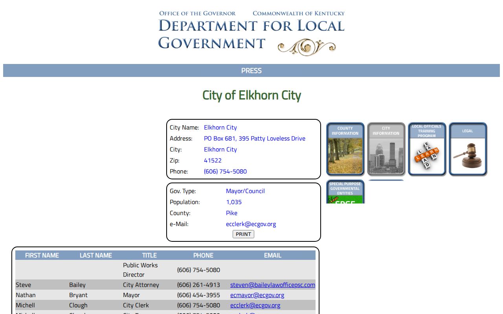
Task: Click first name Nathan in table
Action: pyautogui.click(x=26, y=295)
